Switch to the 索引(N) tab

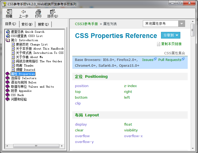[x=27, y=24]
